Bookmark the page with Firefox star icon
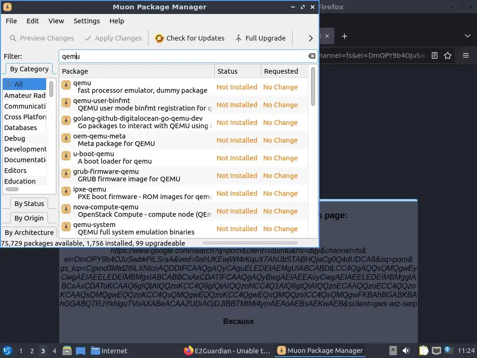477x358 pixels. 448,55
